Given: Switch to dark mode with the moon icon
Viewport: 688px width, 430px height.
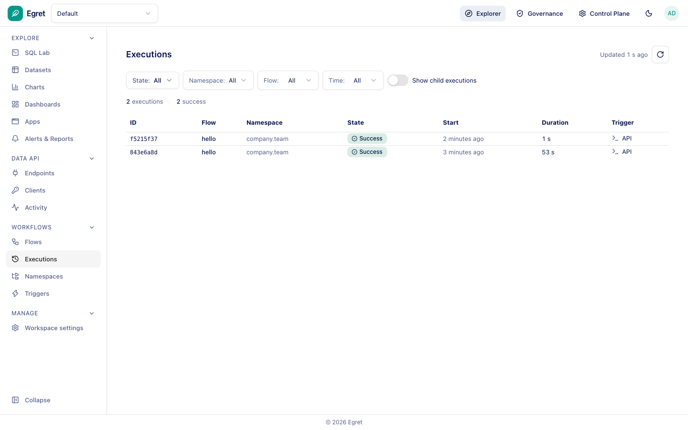Looking at the screenshot, I should point(649,13).
